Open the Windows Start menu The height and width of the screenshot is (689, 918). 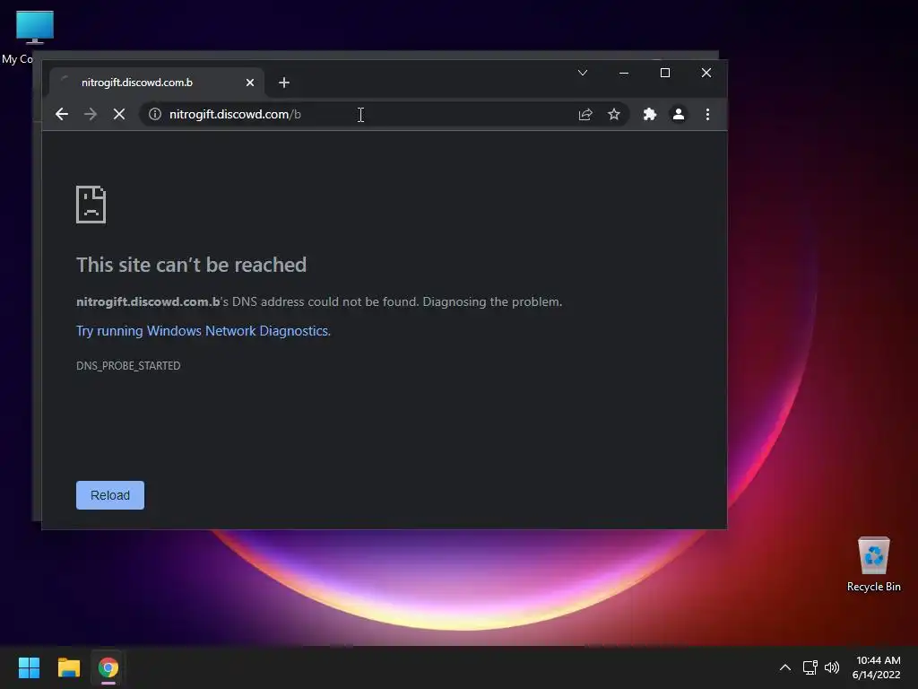pyautogui.click(x=29, y=667)
